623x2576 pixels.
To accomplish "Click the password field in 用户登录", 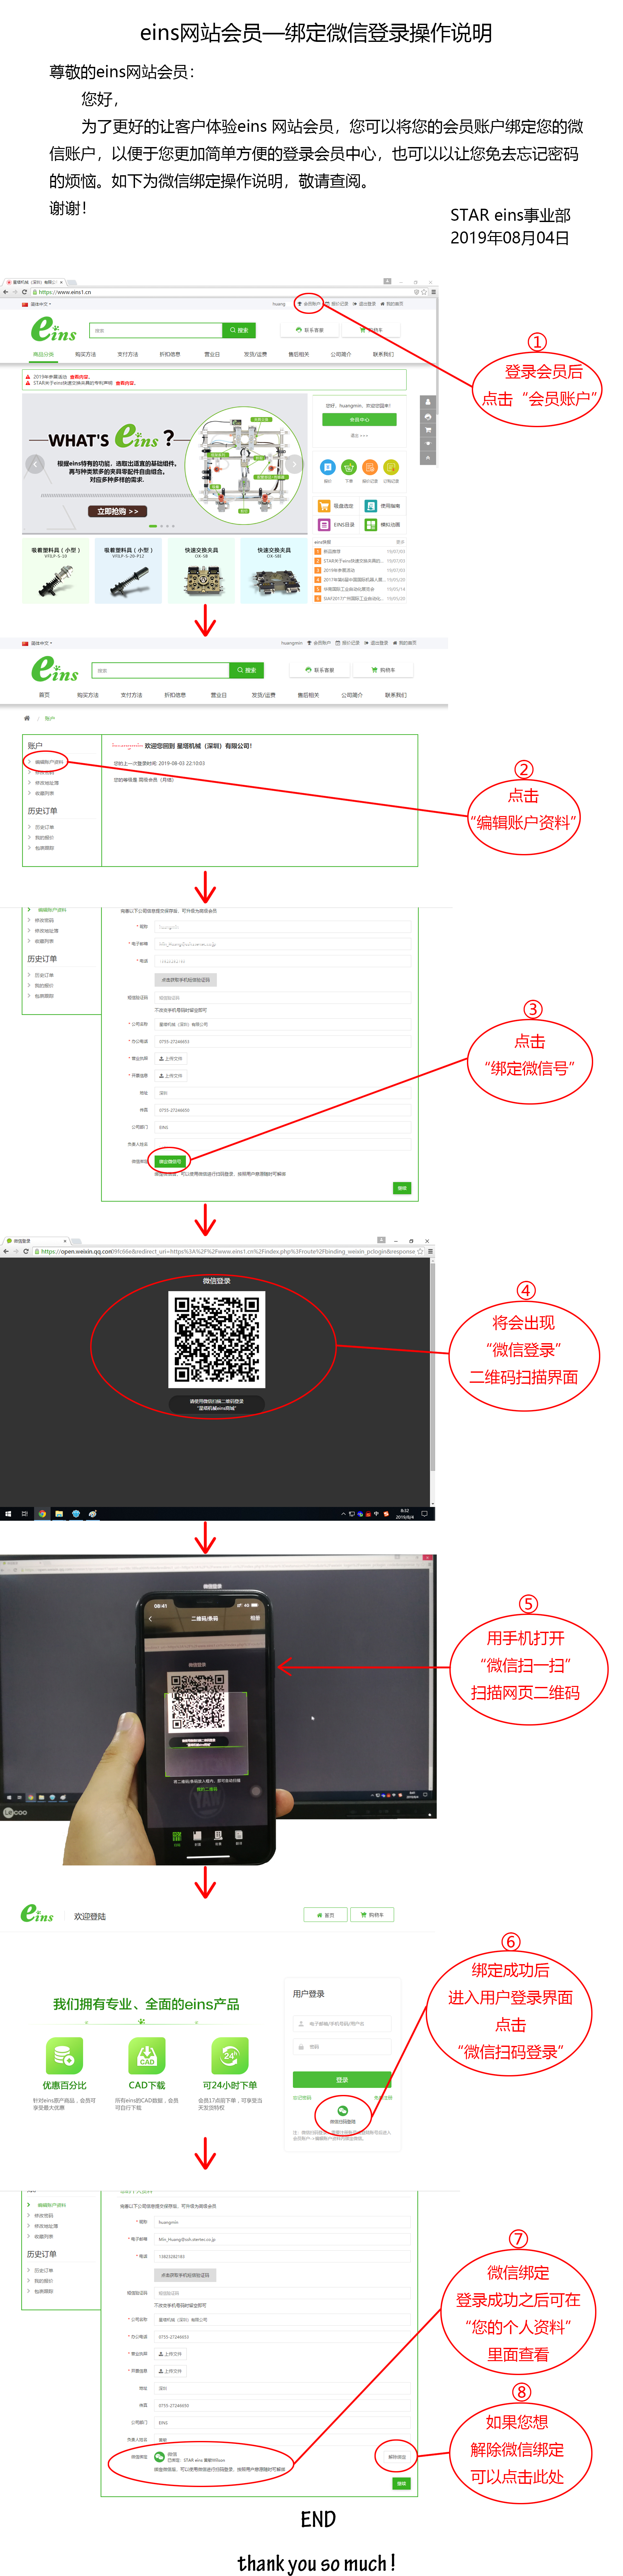I will click(342, 2047).
